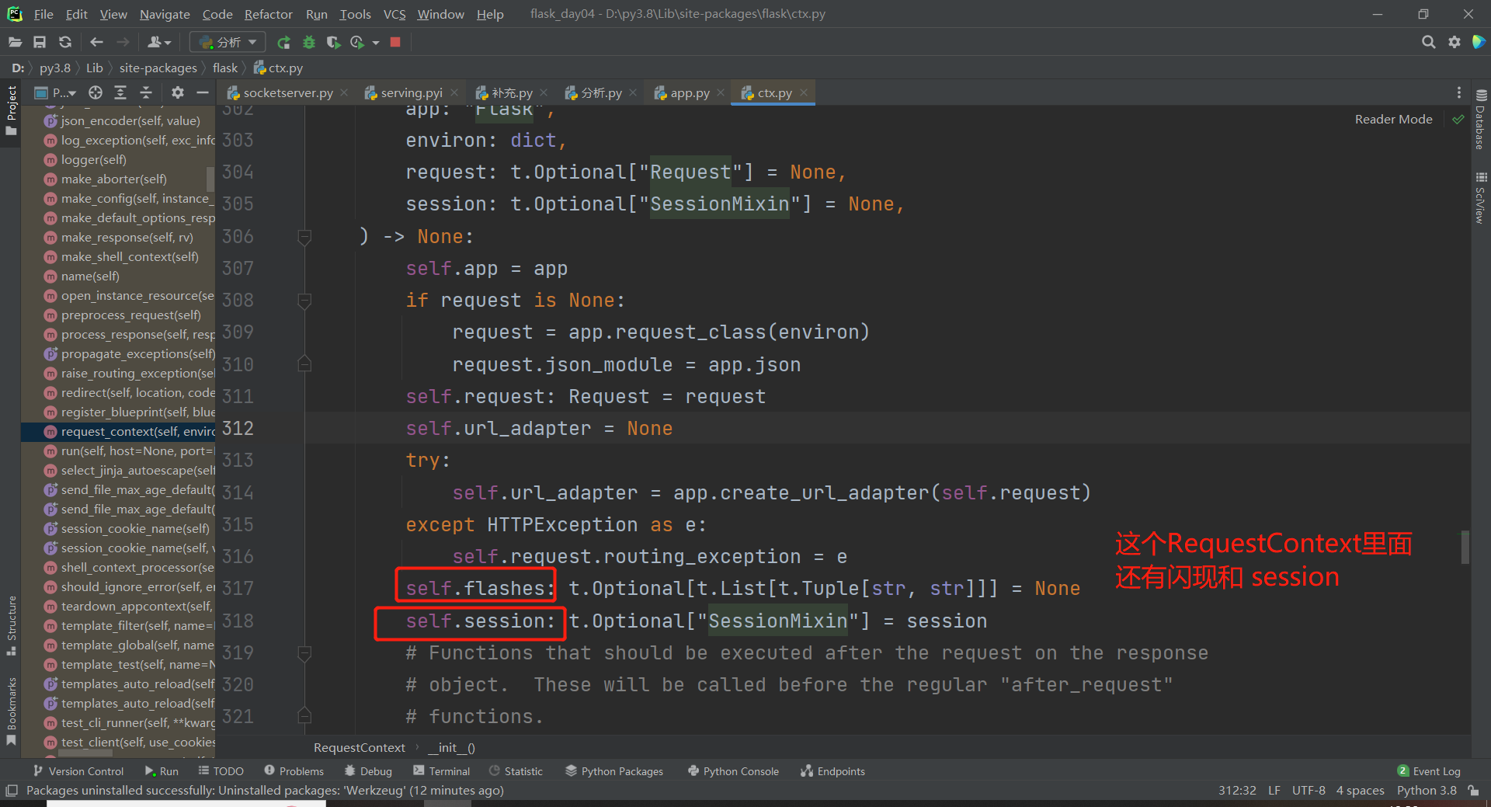Hide the Project panel with minus icon

[203, 92]
